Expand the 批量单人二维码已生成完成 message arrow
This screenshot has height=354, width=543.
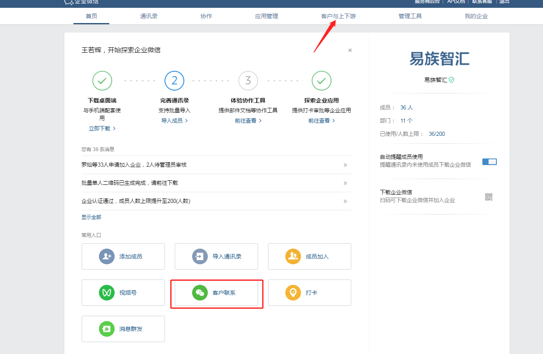click(345, 183)
